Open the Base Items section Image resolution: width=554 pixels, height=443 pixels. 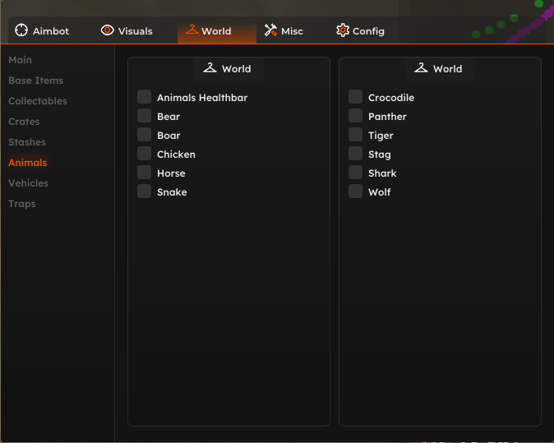coord(35,81)
